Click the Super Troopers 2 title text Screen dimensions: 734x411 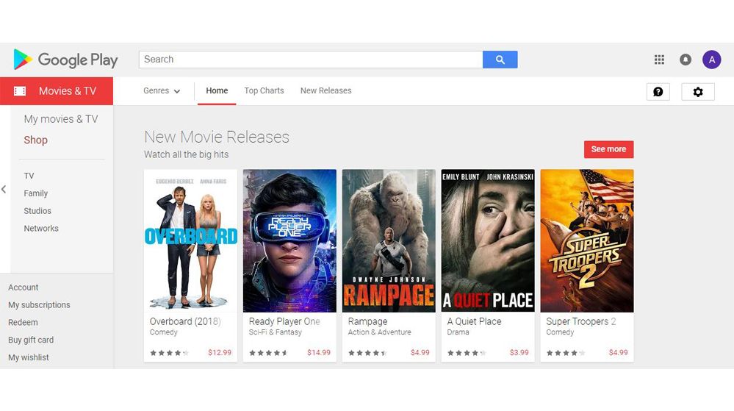coord(581,321)
